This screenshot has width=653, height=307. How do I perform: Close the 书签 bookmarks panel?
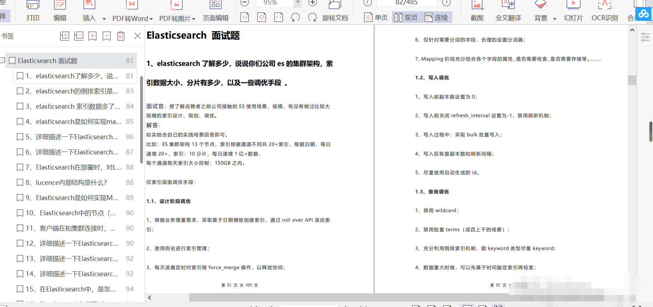point(138,36)
